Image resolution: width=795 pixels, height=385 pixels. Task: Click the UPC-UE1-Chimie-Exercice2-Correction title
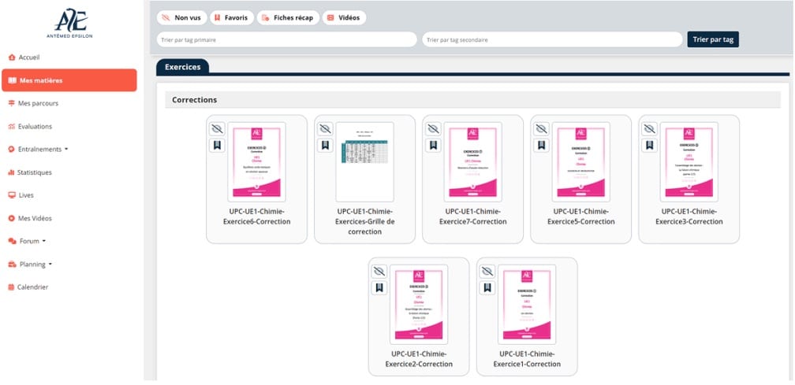pos(418,359)
